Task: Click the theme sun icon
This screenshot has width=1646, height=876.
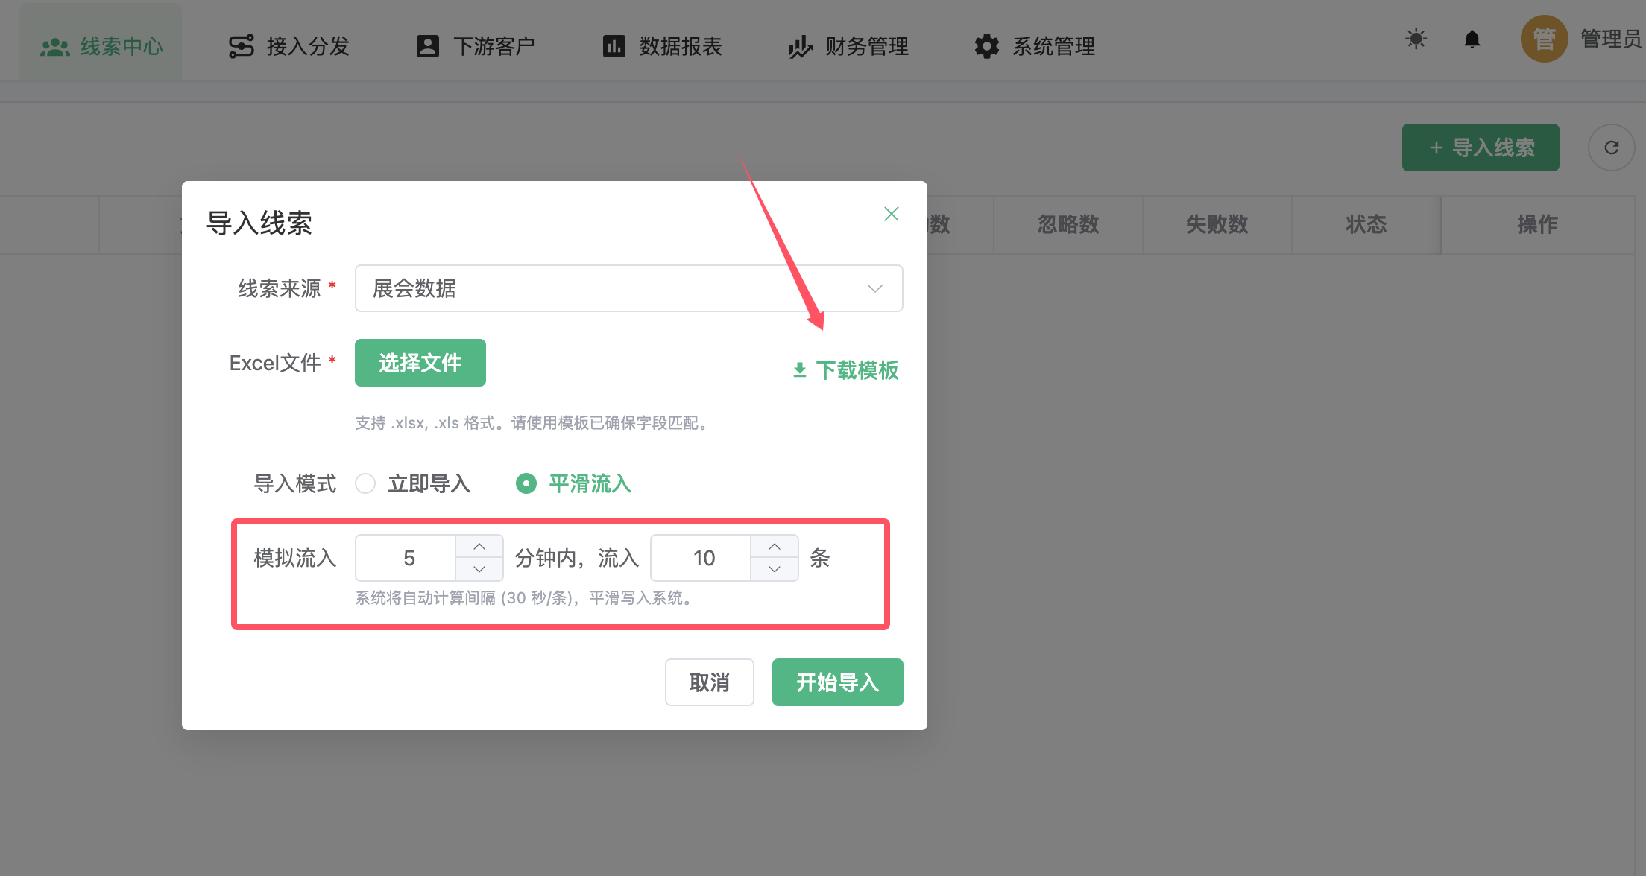Action: click(x=1416, y=39)
